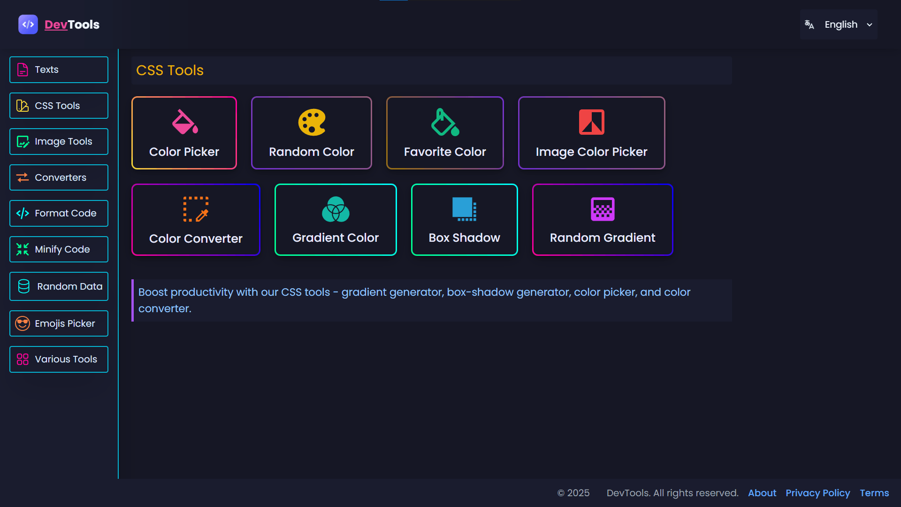Open the Emojis Picker section
Screen dimensions: 901x507
[x=59, y=323]
